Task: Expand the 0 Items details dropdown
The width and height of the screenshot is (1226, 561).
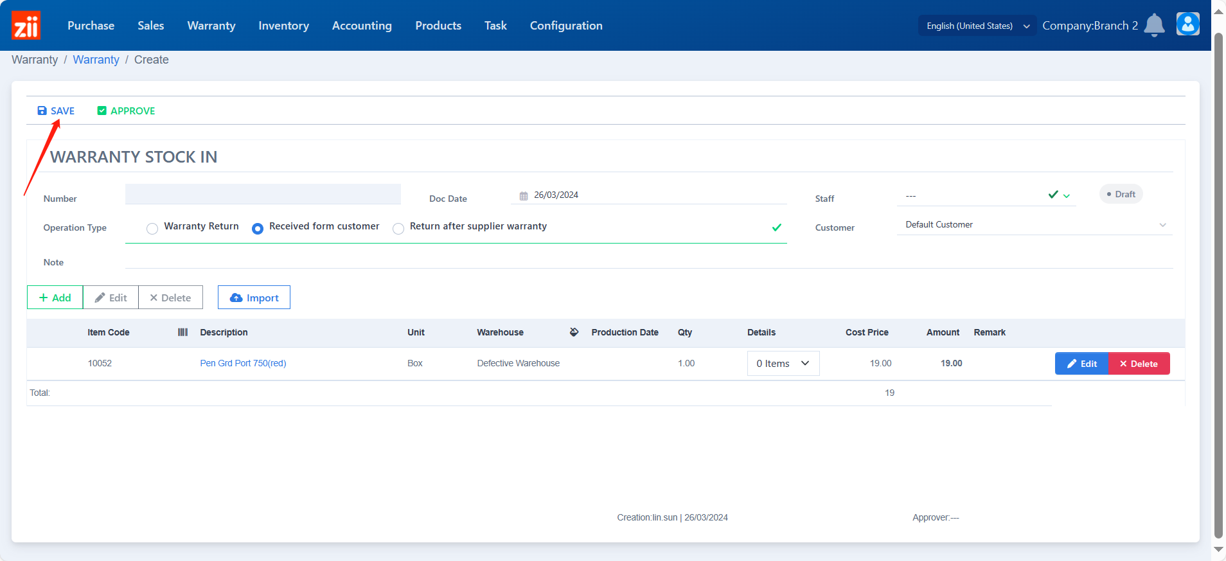Action: [783, 364]
